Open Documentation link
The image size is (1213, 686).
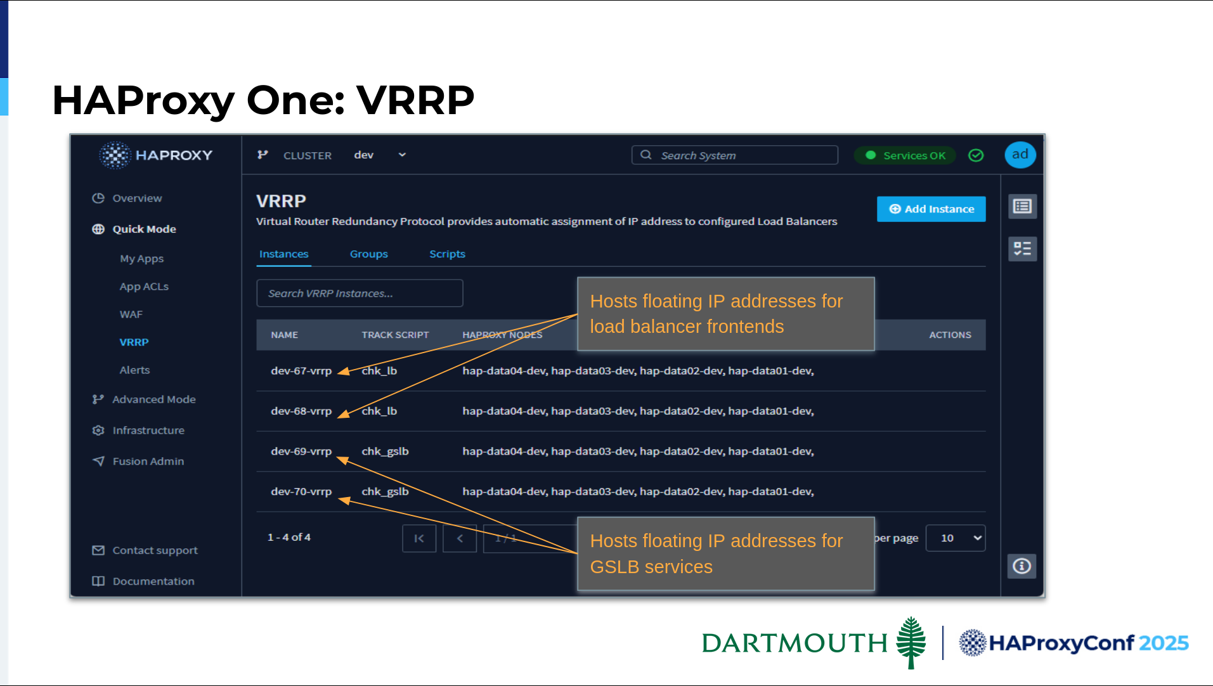click(x=153, y=581)
